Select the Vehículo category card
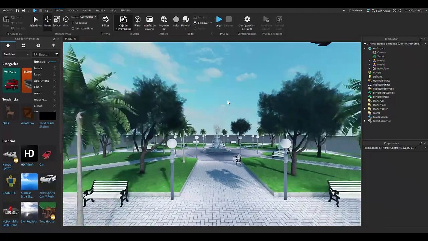 (11, 80)
